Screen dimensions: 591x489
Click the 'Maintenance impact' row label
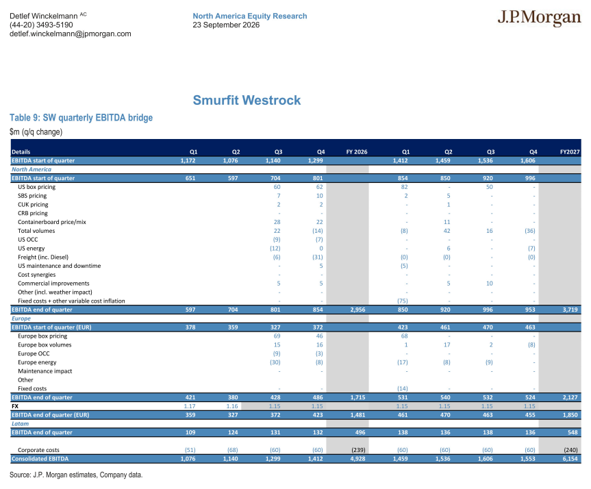pos(45,371)
